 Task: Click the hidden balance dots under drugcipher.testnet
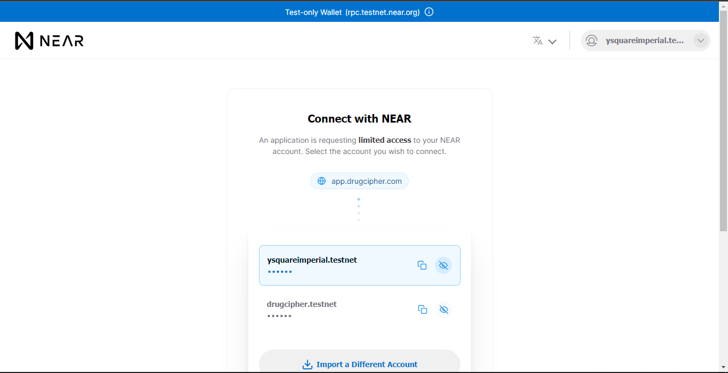pyautogui.click(x=279, y=316)
